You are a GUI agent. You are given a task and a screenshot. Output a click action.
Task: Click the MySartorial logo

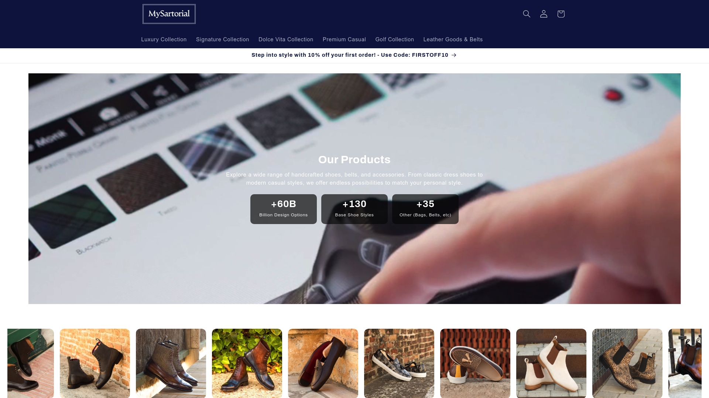tap(169, 14)
